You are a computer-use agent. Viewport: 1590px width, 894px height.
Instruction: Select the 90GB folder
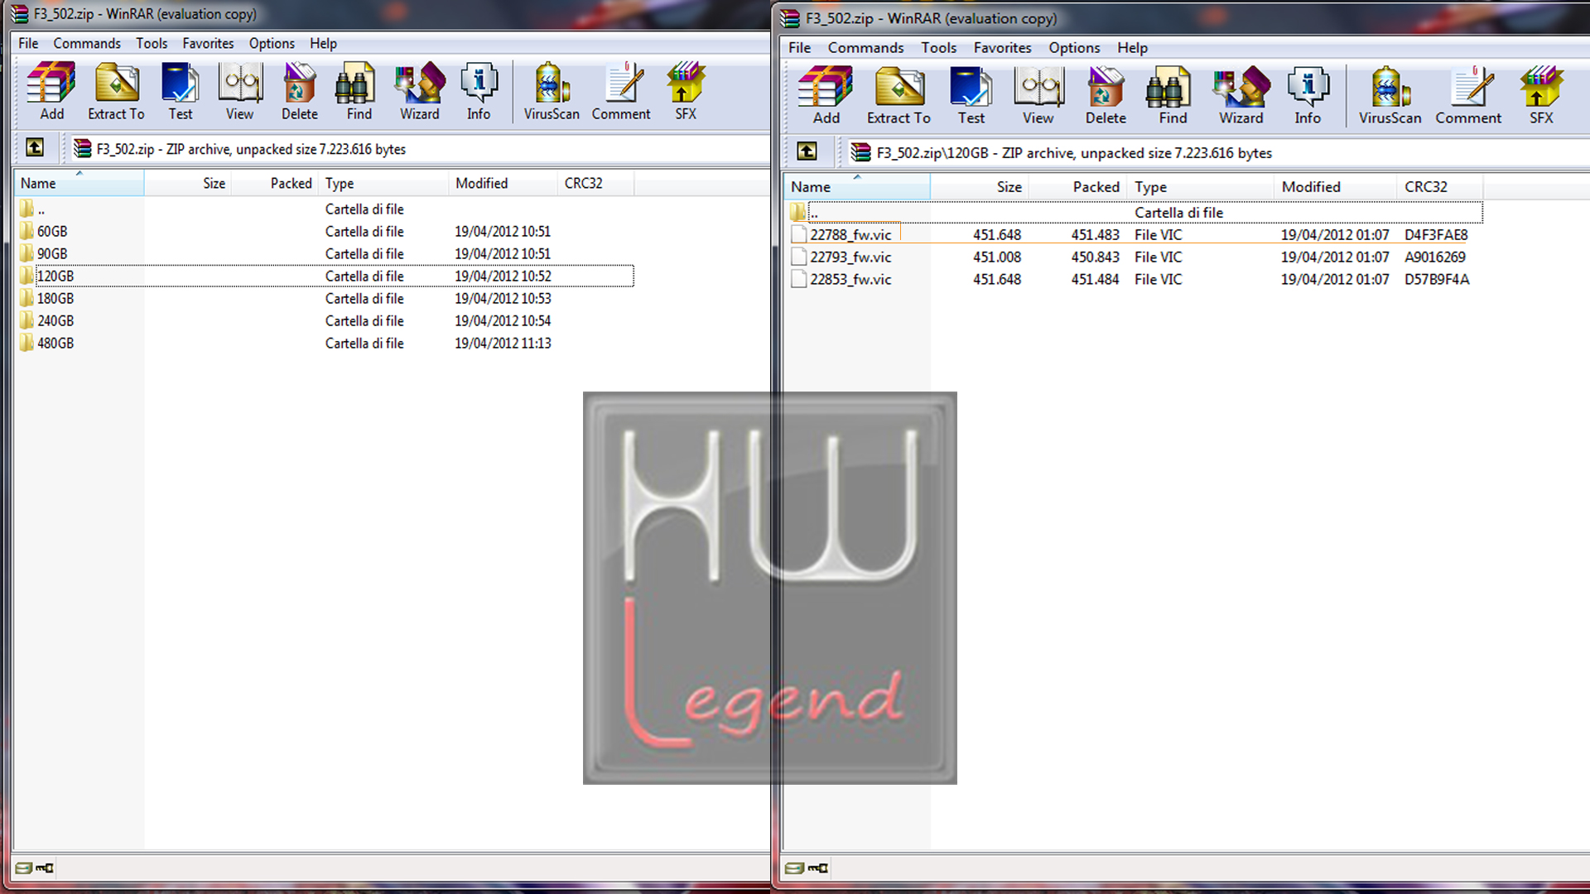[326, 253]
